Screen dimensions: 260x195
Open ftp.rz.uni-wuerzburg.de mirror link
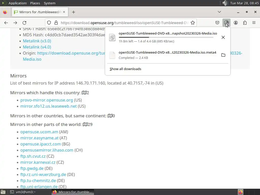click(x=43, y=175)
